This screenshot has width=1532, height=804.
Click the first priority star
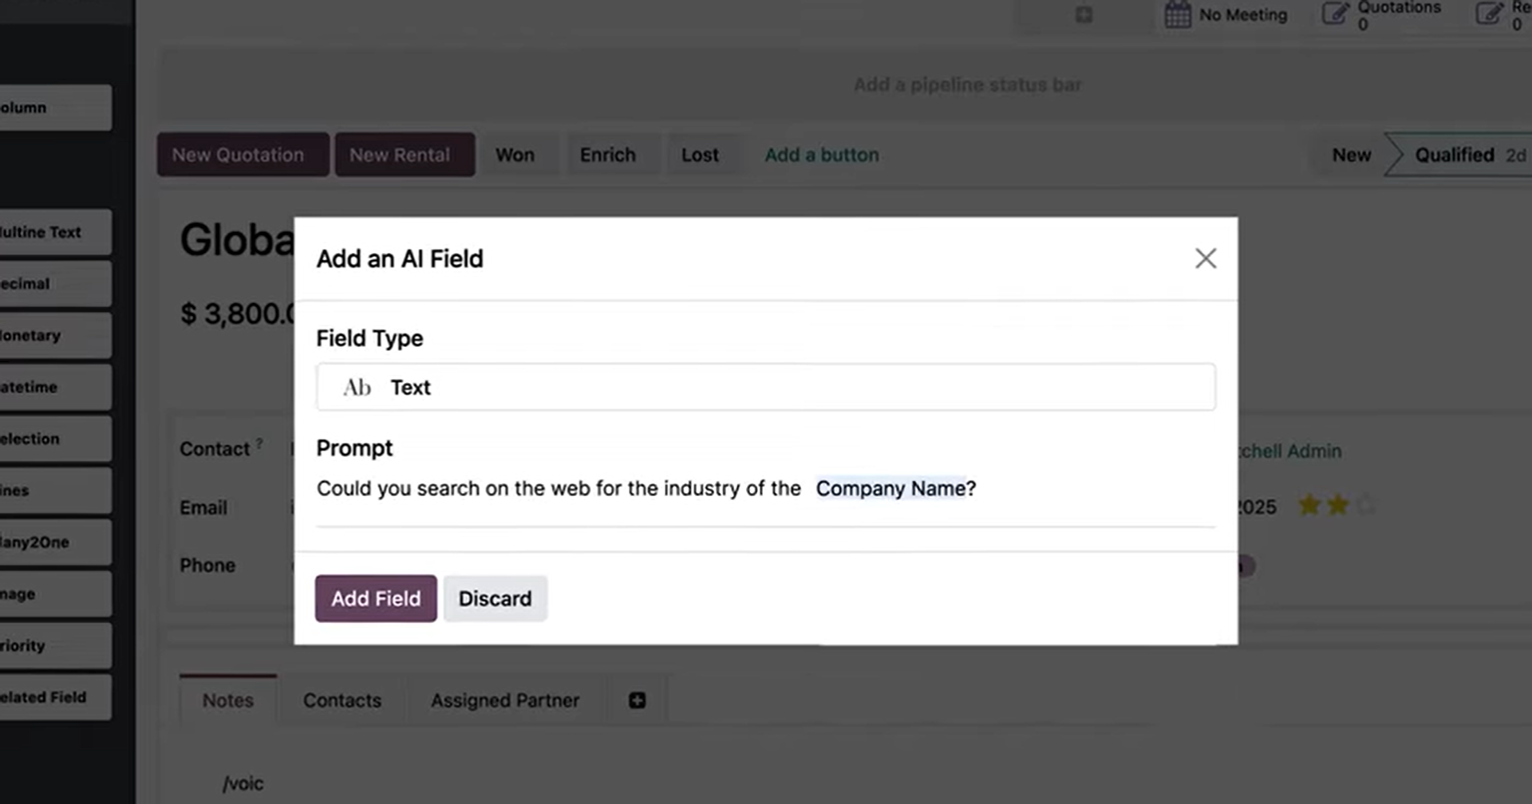pyautogui.click(x=1309, y=505)
